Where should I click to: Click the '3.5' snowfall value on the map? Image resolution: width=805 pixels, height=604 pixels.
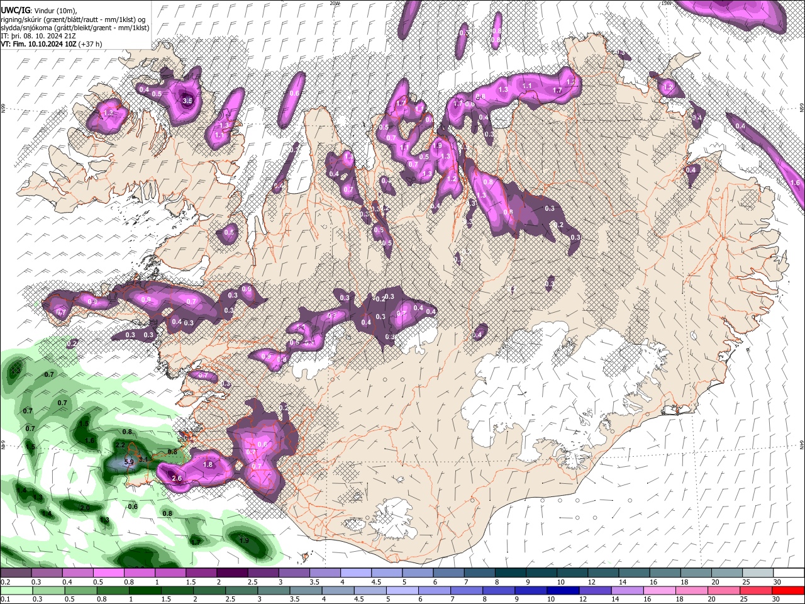187,101
